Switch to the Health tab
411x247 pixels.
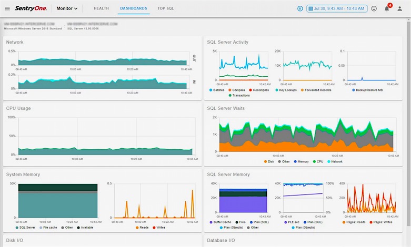[101, 8]
